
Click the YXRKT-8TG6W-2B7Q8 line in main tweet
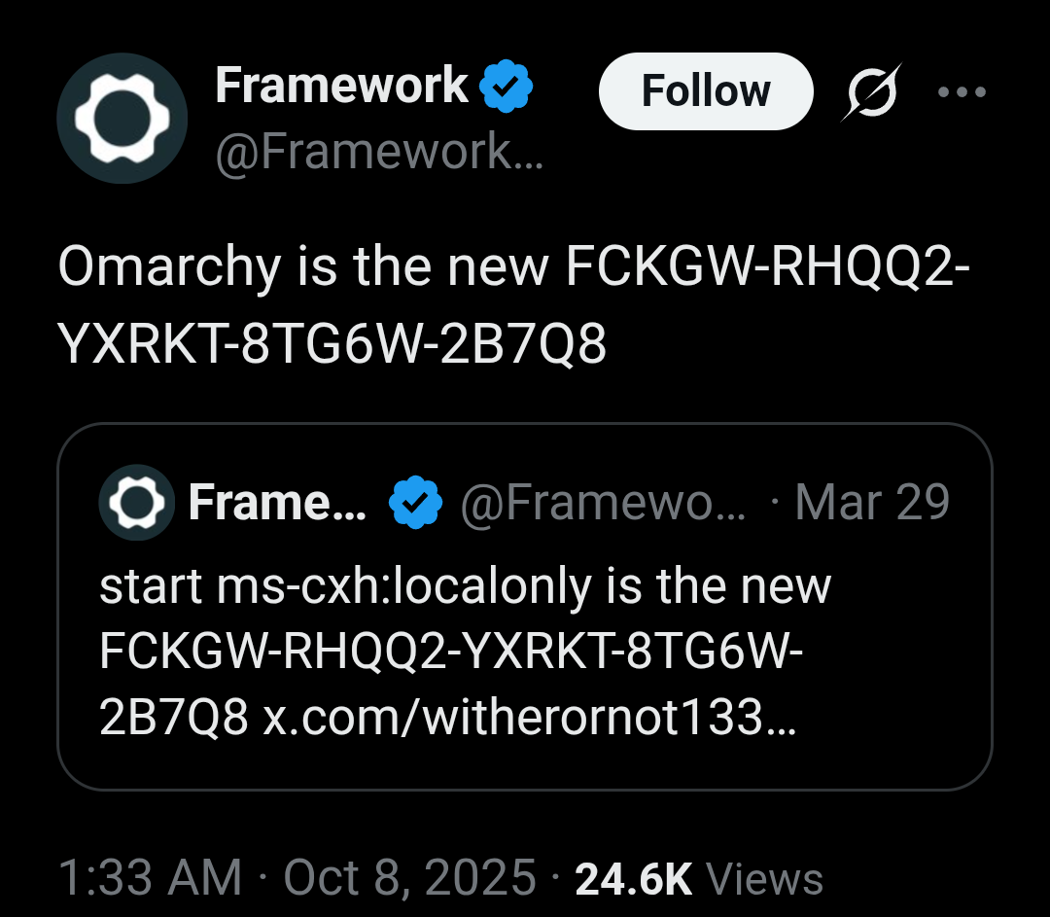(x=332, y=342)
